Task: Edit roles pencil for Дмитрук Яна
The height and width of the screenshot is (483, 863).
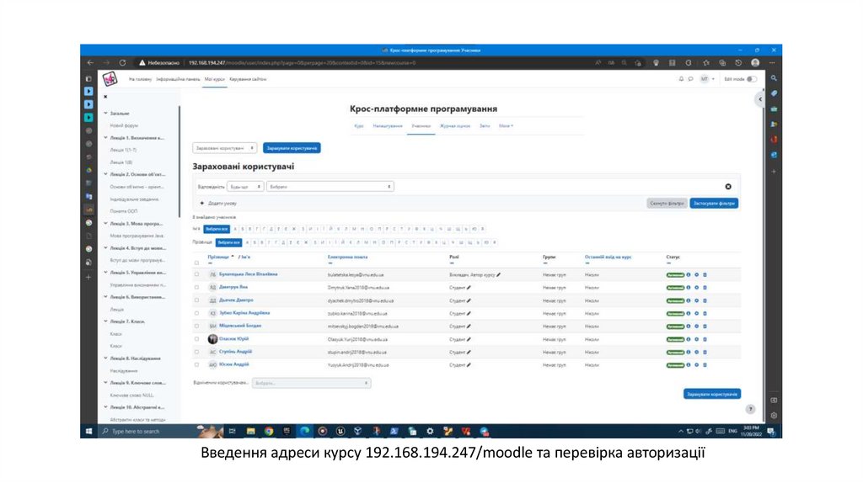Action: [x=469, y=288]
